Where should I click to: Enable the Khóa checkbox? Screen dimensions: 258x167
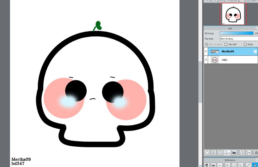[245, 44]
